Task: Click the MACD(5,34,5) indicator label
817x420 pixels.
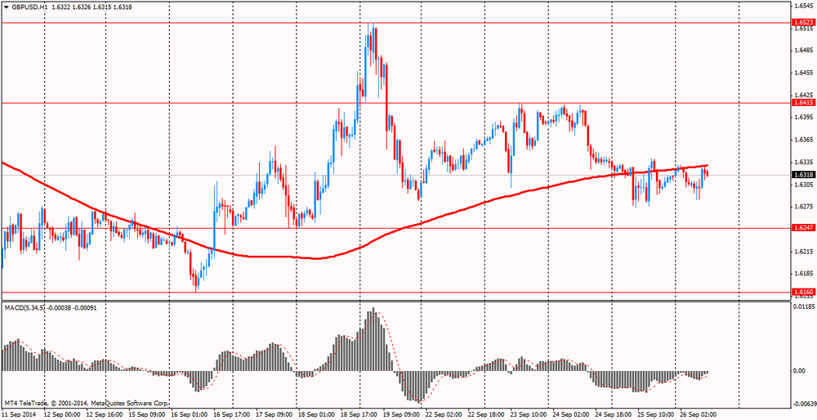Action: (24, 307)
